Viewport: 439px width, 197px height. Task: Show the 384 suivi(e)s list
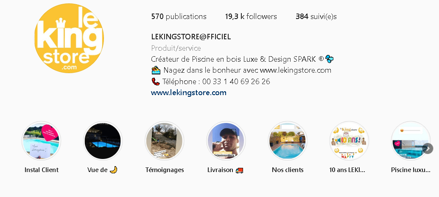point(316,16)
